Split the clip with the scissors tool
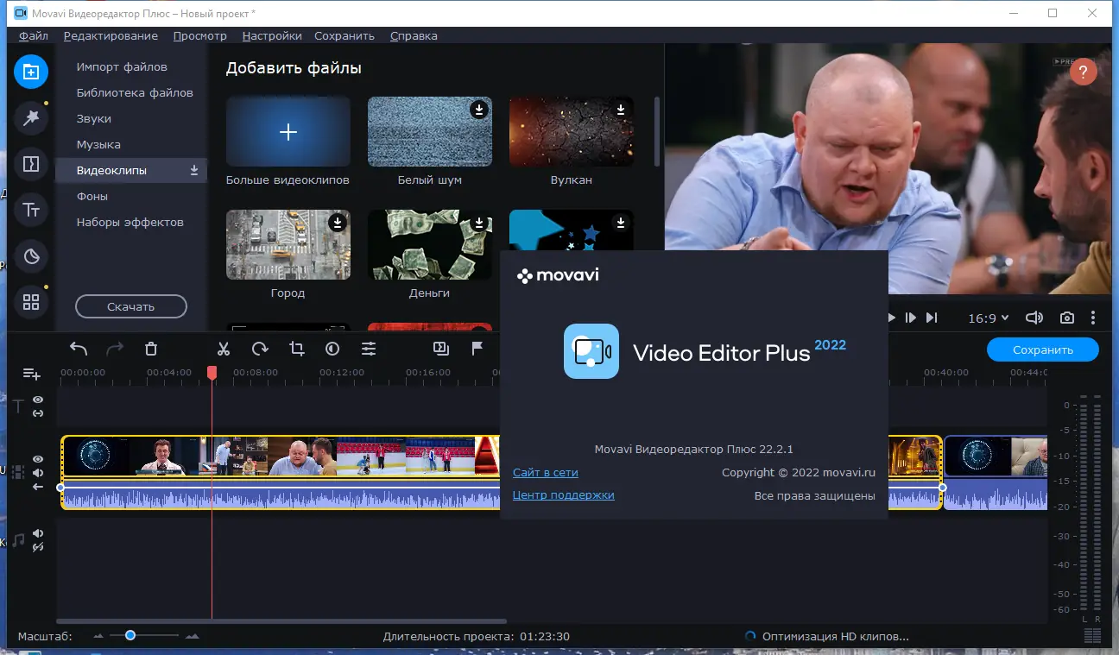Screen dimensions: 1119x655 [224, 349]
